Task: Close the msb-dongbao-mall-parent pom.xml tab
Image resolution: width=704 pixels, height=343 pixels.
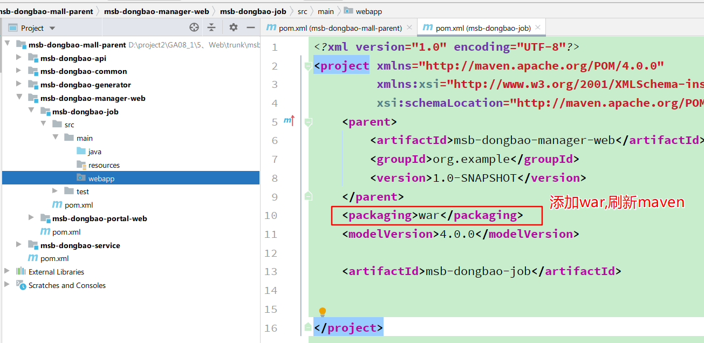Action: pos(409,28)
